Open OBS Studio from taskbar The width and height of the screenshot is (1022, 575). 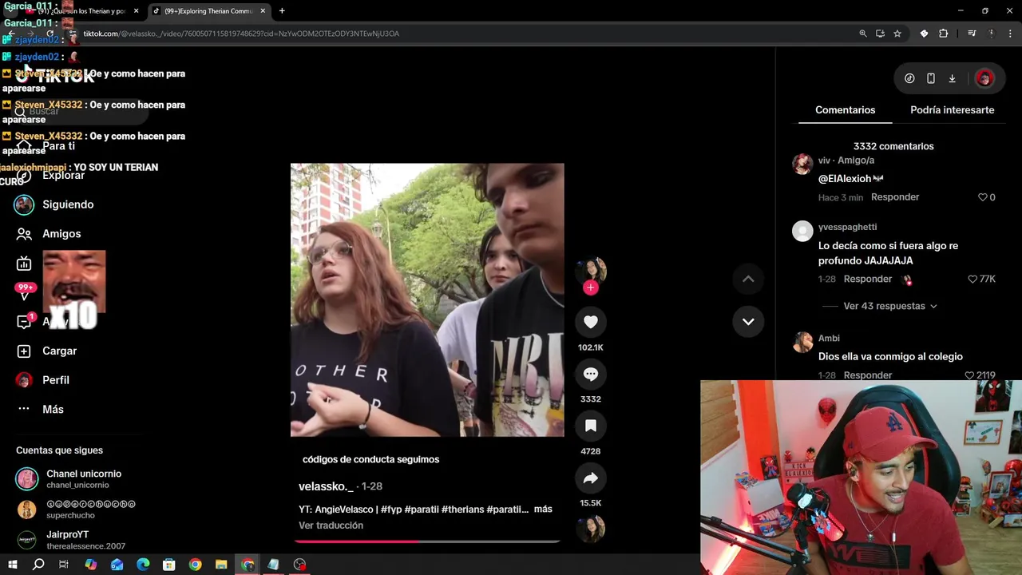click(x=299, y=565)
